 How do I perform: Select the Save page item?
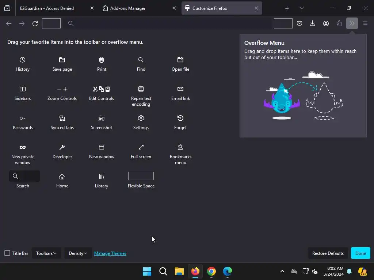62,64
